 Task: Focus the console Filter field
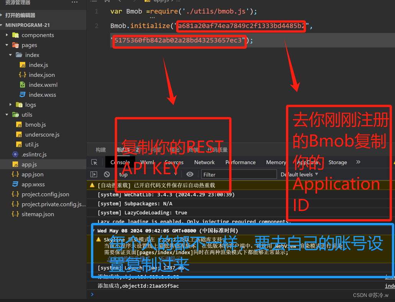tap(239, 174)
